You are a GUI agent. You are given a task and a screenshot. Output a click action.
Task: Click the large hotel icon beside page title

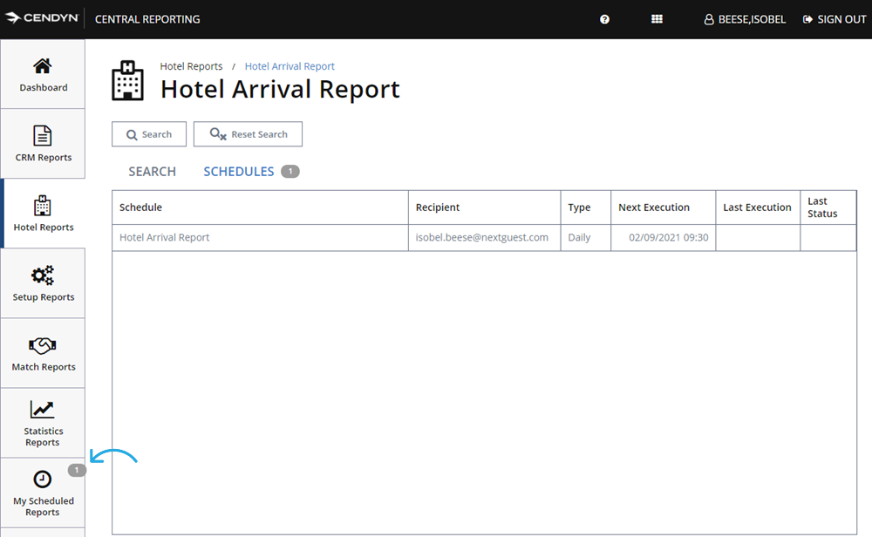128,80
